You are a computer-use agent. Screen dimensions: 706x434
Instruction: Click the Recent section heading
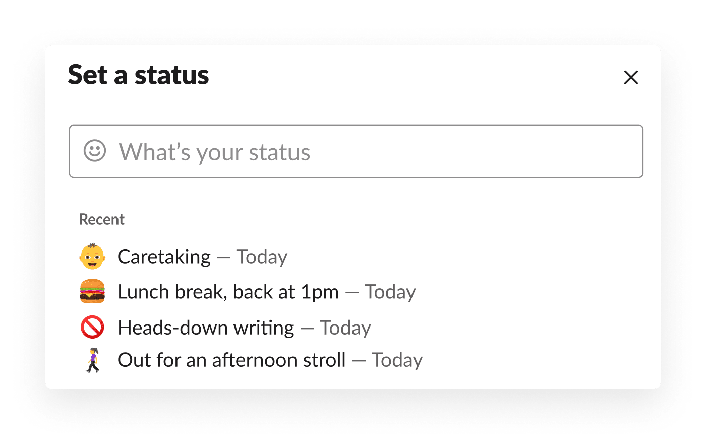click(102, 220)
